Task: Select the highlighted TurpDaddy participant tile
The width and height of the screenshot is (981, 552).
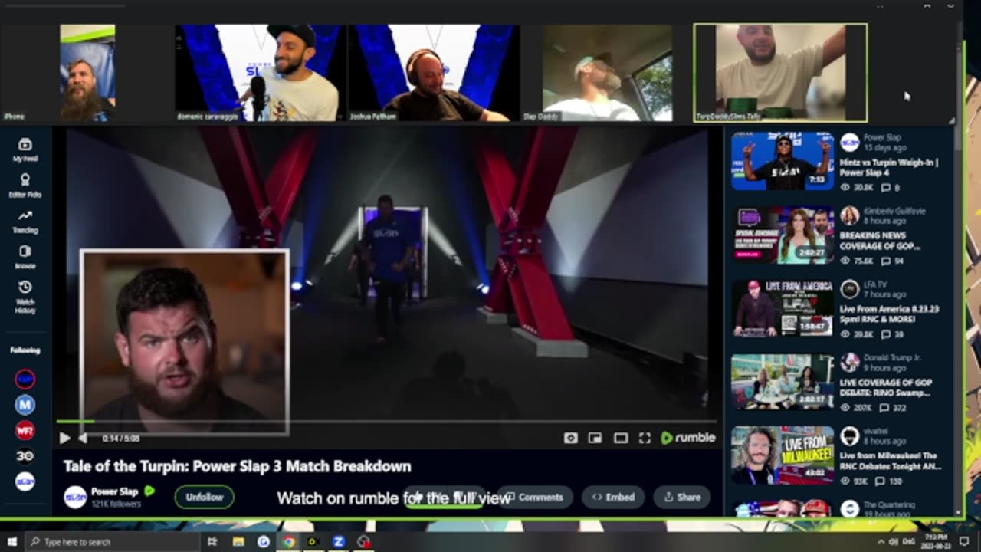Action: [x=780, y=73]
